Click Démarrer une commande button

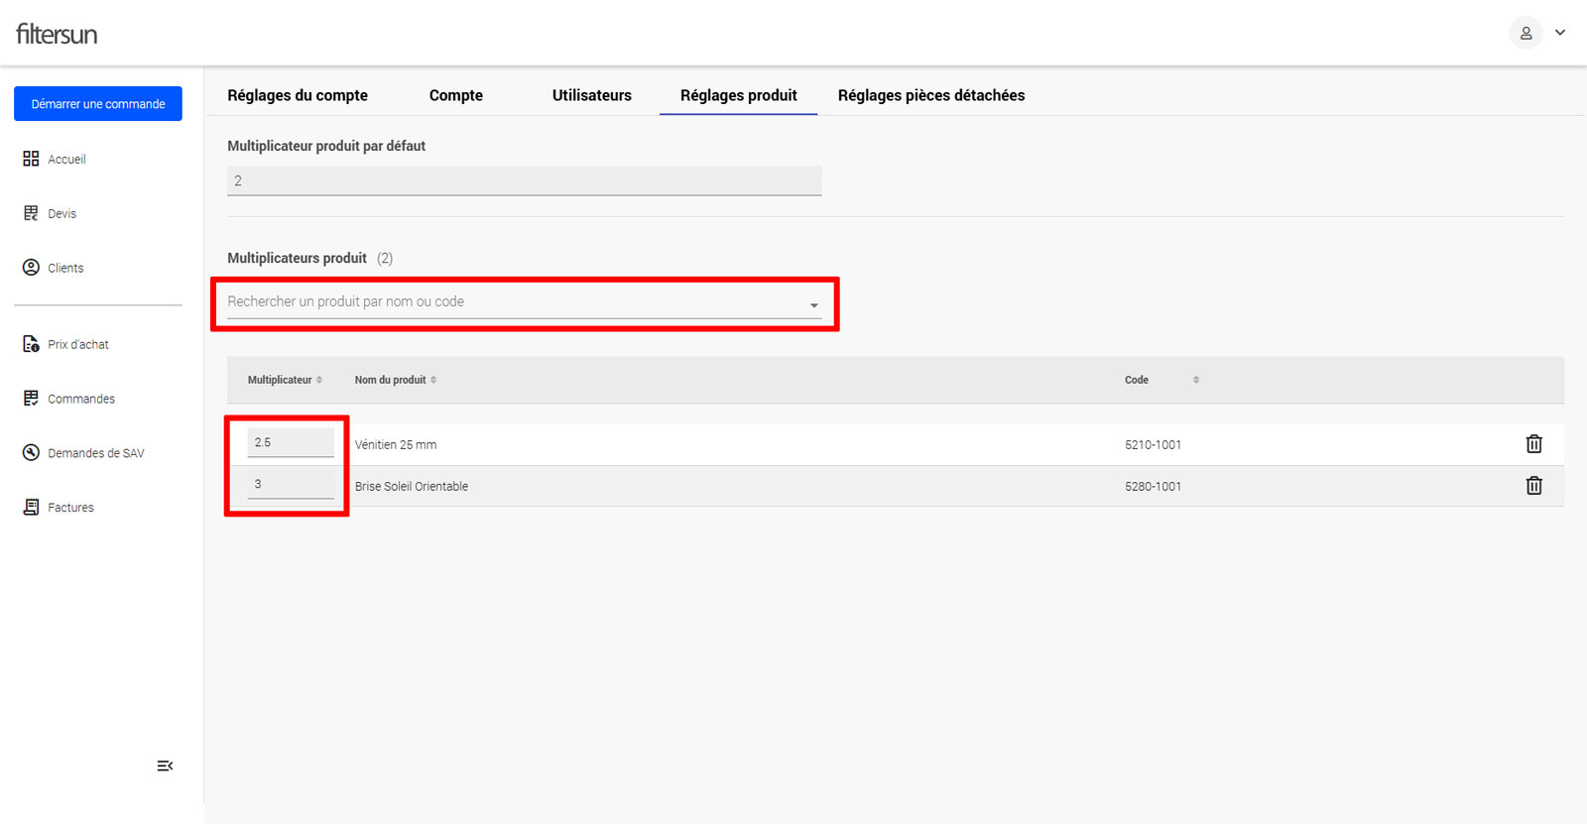[x=98, y=104]
